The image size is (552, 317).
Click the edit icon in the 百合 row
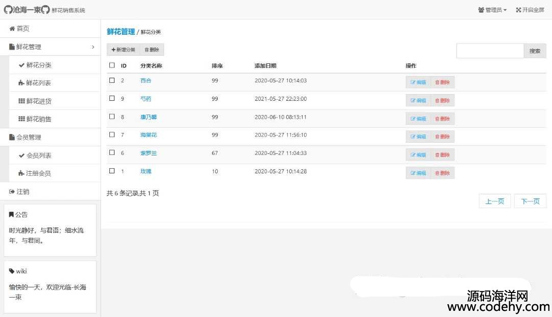click(413, 82)
